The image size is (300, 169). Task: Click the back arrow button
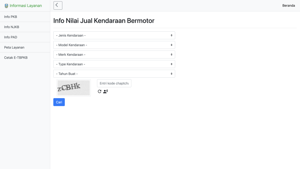[58, 6]
